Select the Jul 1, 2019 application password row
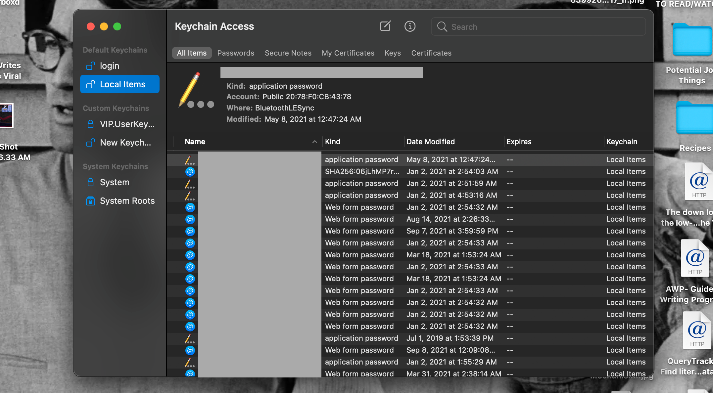Image resolution: width=713 pixels, height=393 pixels. (450, 338)
